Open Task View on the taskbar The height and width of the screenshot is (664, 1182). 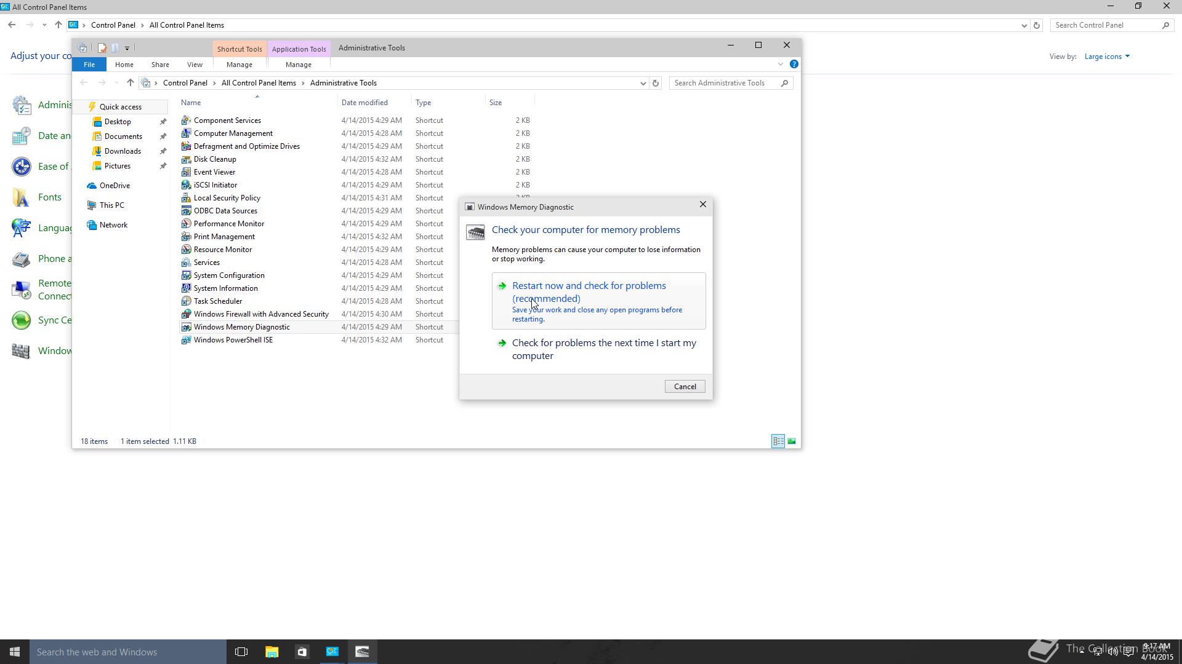241,652
